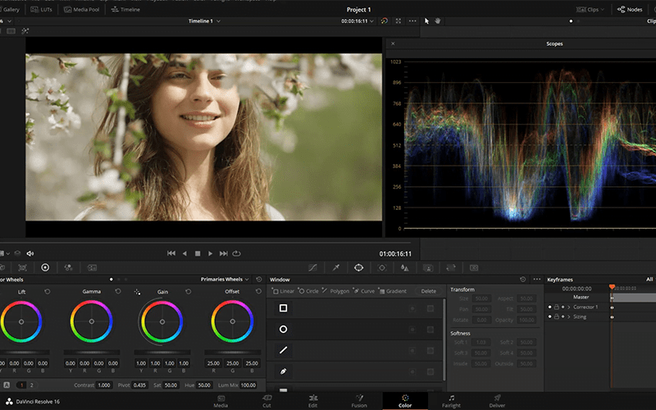656x410 pixels.
Task: Open the color match palette icon
Action: pos(22,268)
